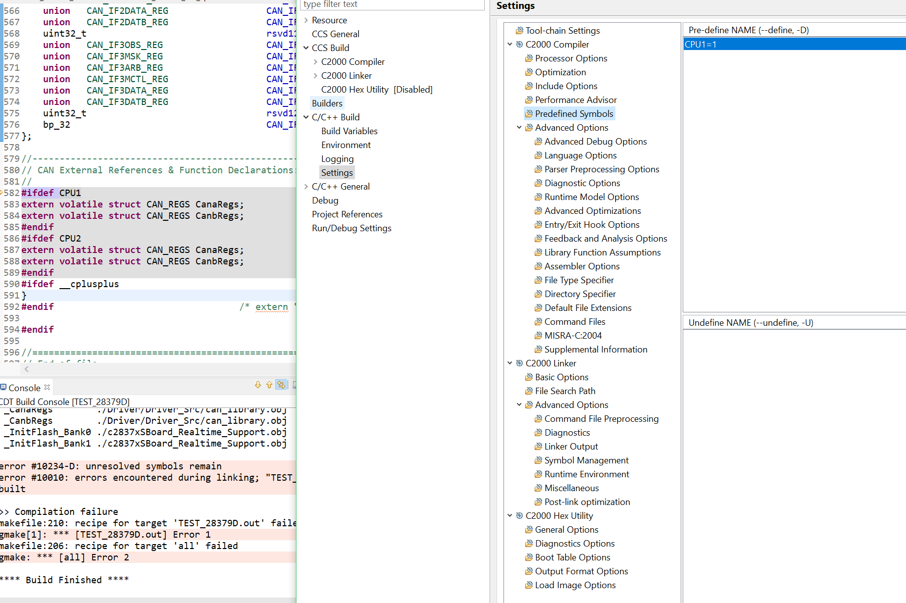
Task: Open the C2000 Hex Utility tool icon
Action: click(x=519, y=515)
